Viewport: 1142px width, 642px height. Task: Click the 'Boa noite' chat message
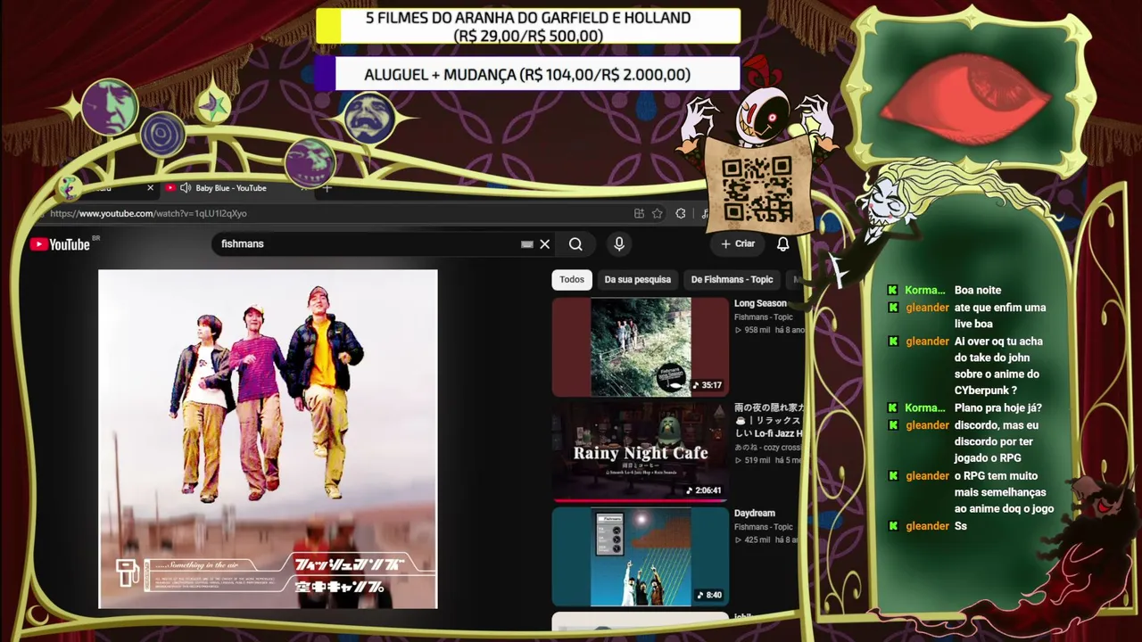point(978,291)
